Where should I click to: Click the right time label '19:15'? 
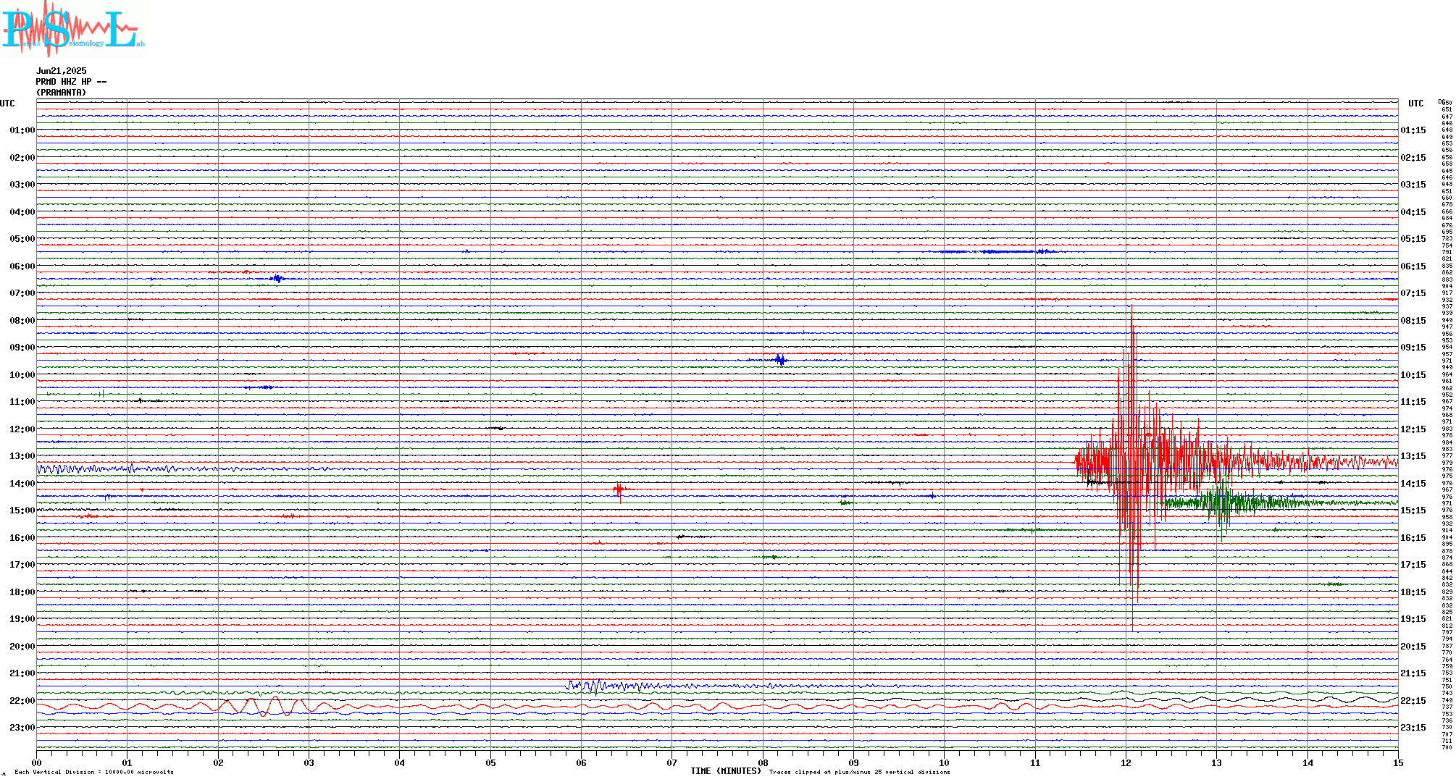tap(1413, 619)
